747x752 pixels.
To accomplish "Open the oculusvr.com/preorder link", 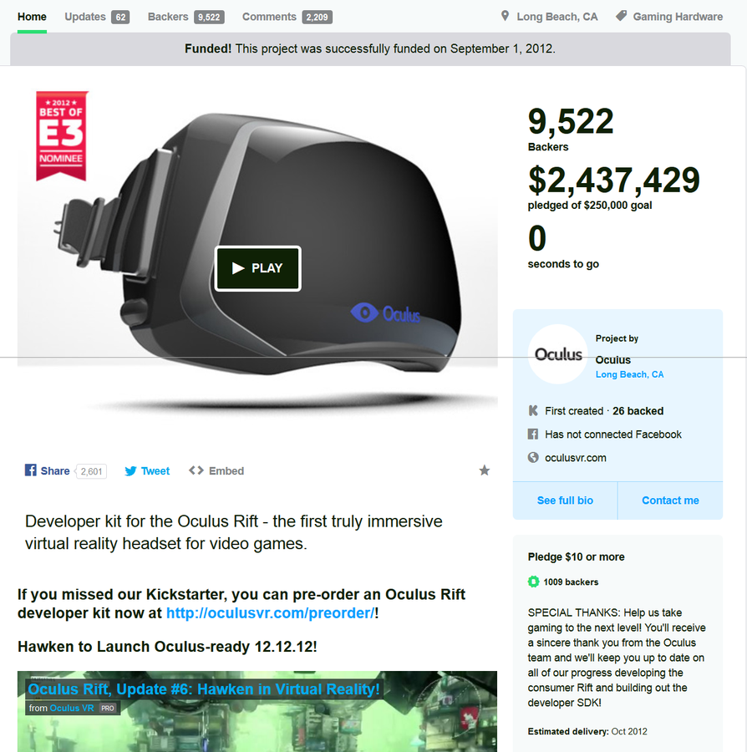I will pos(270,613).
